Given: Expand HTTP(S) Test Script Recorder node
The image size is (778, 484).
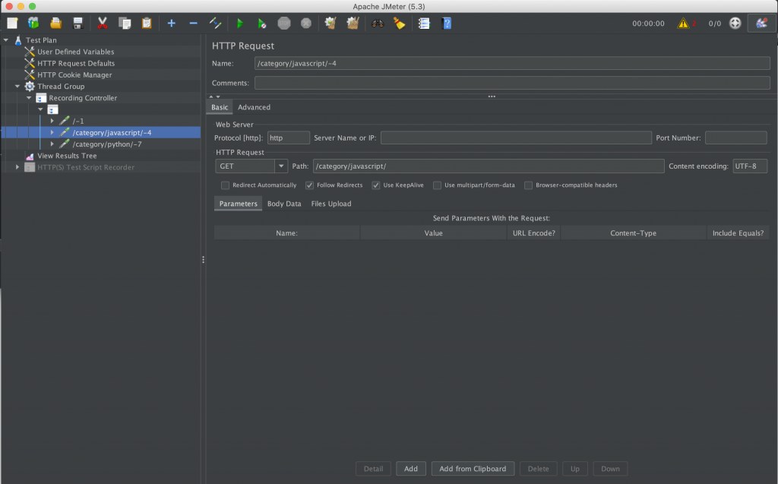Looking at the screenshot, I should click(17, 167).
